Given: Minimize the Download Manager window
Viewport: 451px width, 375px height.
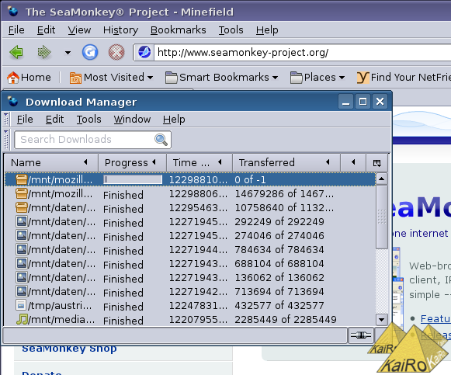Looking at the screenshot, I should (345, 101).
